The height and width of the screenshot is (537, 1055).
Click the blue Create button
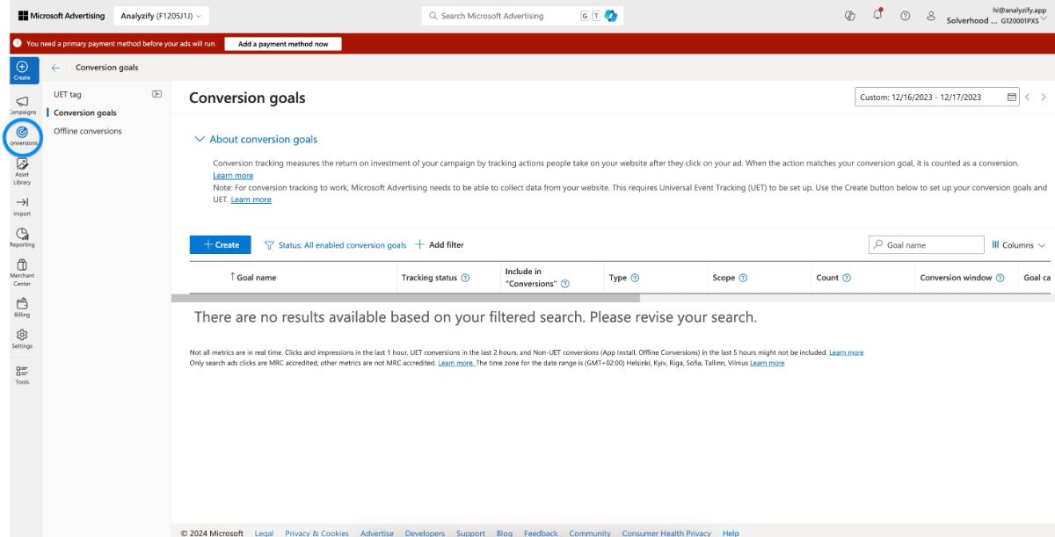click(221, 245)
